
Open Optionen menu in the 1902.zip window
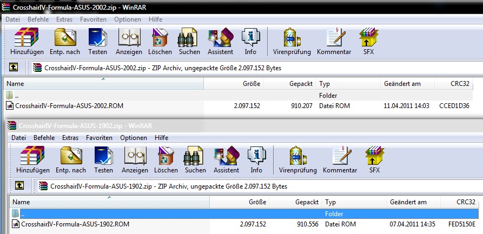pyautogui.click(x=134, y=138)
